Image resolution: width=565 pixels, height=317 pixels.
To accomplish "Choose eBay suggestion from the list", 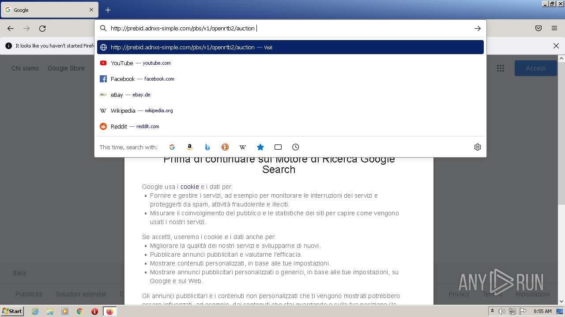I will (x=290, y=95).
